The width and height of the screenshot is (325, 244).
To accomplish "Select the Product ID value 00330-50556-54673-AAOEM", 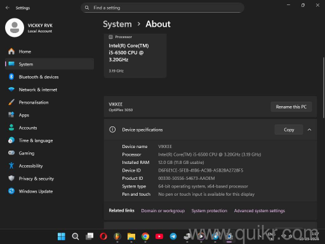I will tap(187, 179).
